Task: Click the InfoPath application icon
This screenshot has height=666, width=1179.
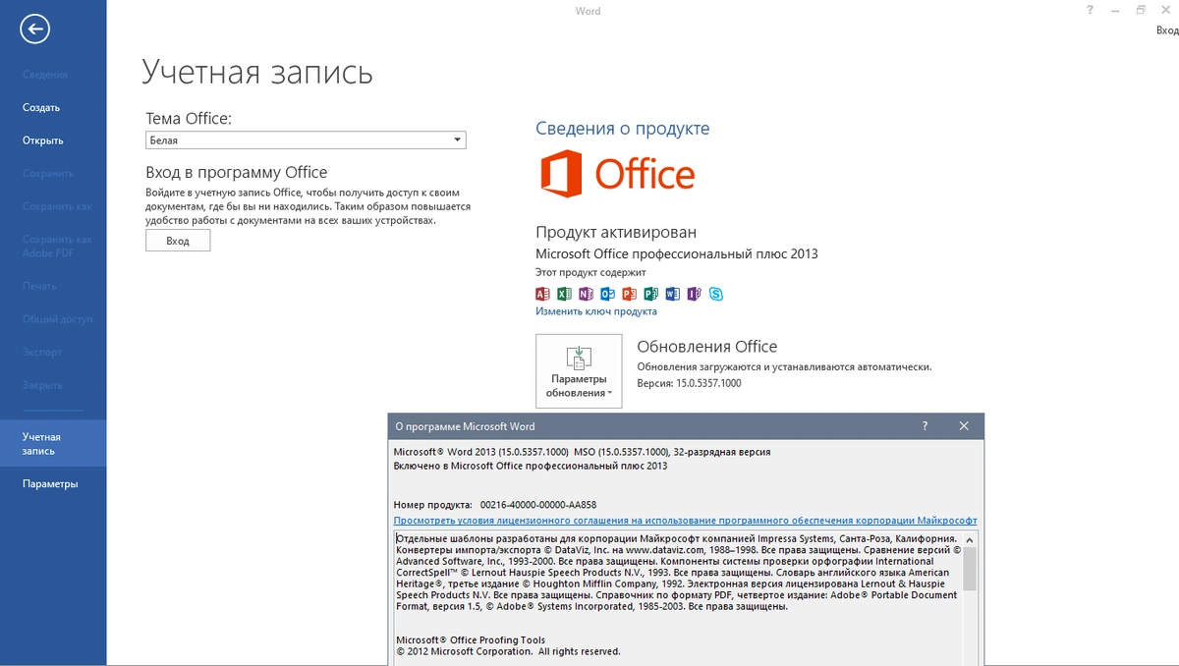Action: (x=694, y=294)
